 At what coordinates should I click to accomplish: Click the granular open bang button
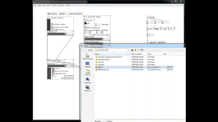coord(85,23)
